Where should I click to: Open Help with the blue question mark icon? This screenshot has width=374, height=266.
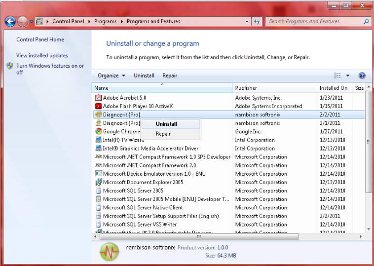pos(362,76)
